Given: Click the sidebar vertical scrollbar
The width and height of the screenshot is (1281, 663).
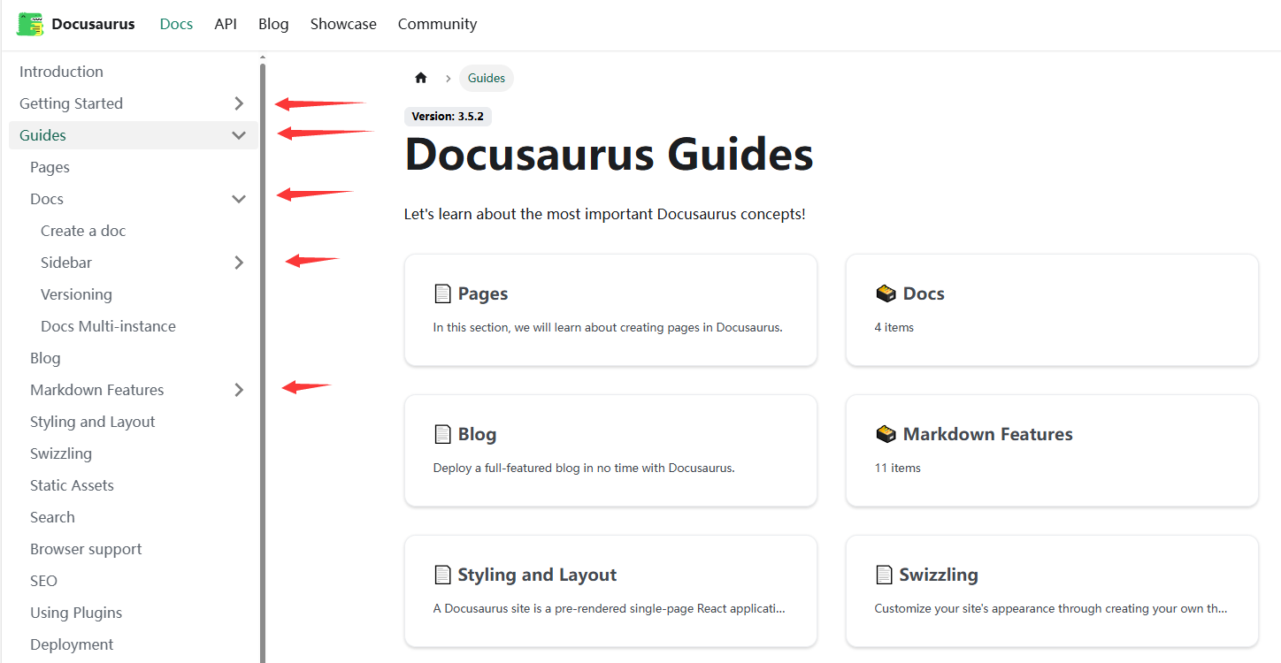Looking at the screenshot, I should pos(263,362).
